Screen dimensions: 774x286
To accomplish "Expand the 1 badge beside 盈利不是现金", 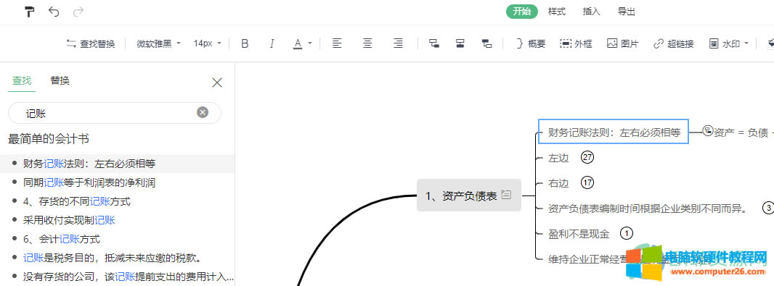I will pyautogui.click(x=626, y=233).
